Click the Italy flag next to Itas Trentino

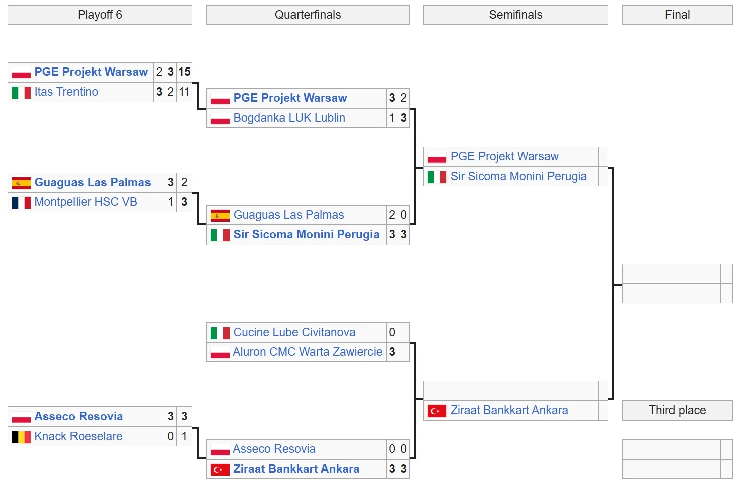click(x=21, y=92)
